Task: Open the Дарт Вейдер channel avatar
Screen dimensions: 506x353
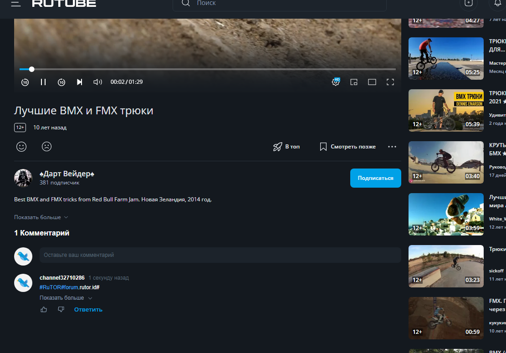Action: [23, 178]
